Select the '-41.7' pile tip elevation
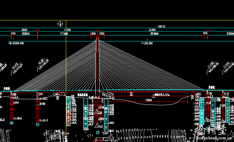234x142 pixels. 44,120
